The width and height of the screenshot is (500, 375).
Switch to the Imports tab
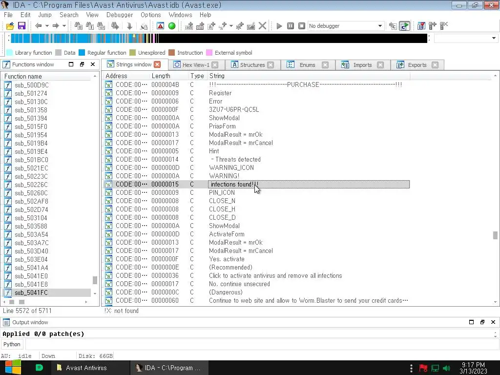(x=362, y=65)
